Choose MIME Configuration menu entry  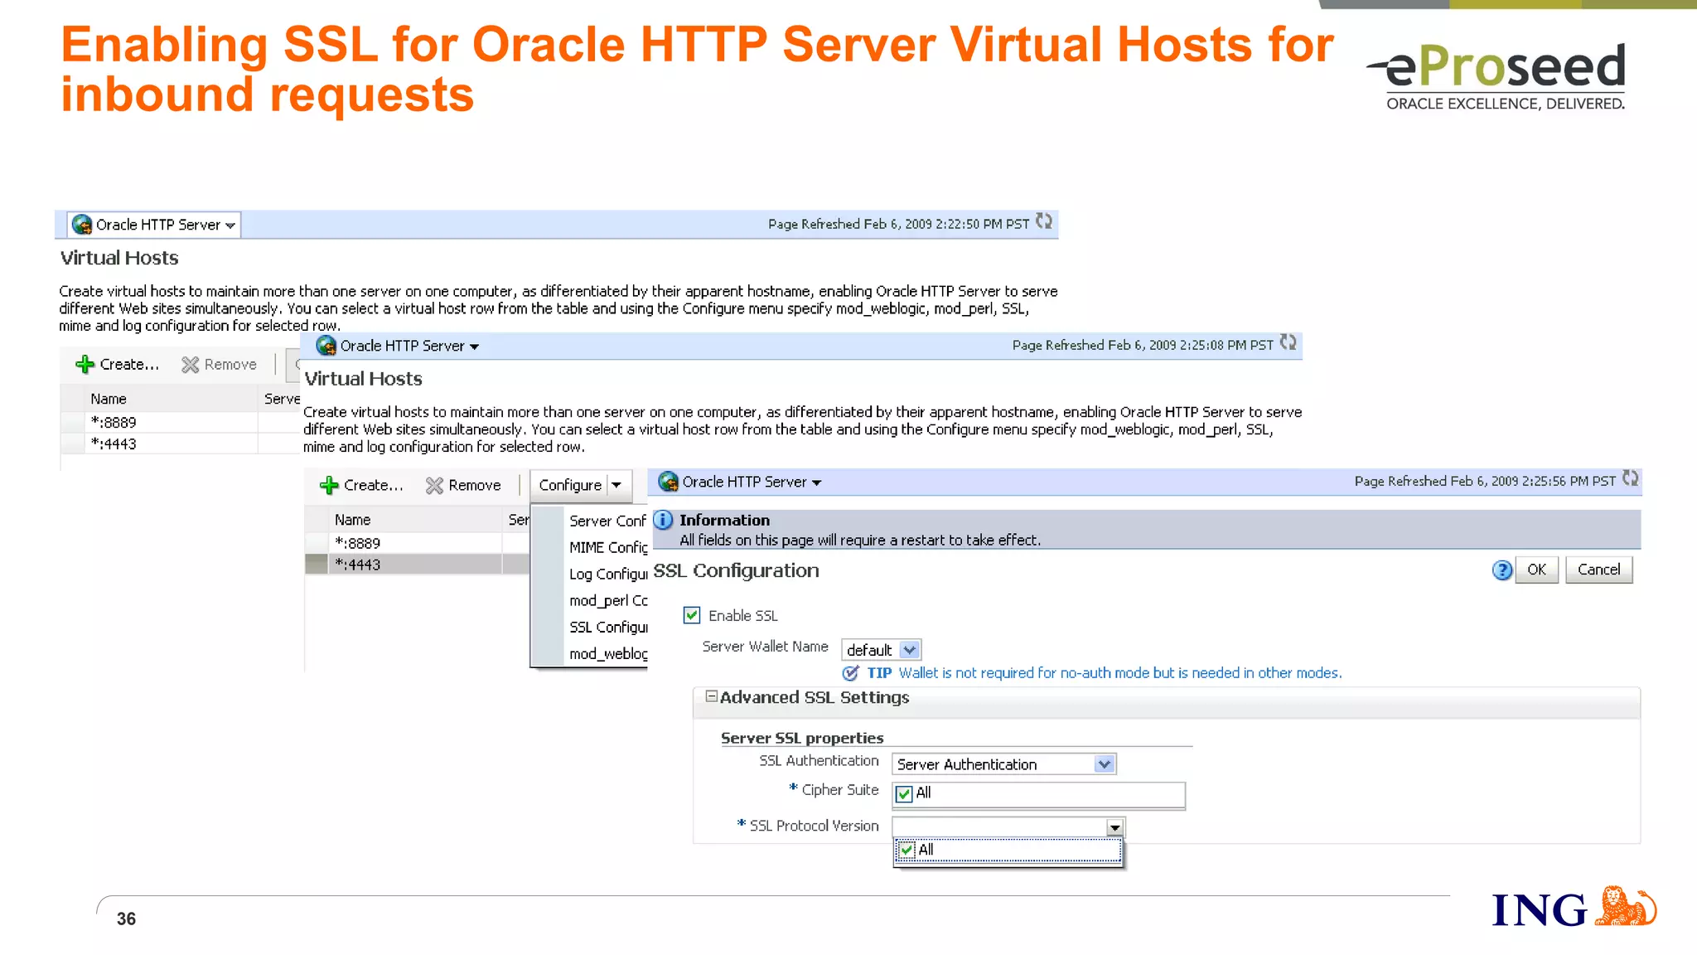[x=607, y=547]
